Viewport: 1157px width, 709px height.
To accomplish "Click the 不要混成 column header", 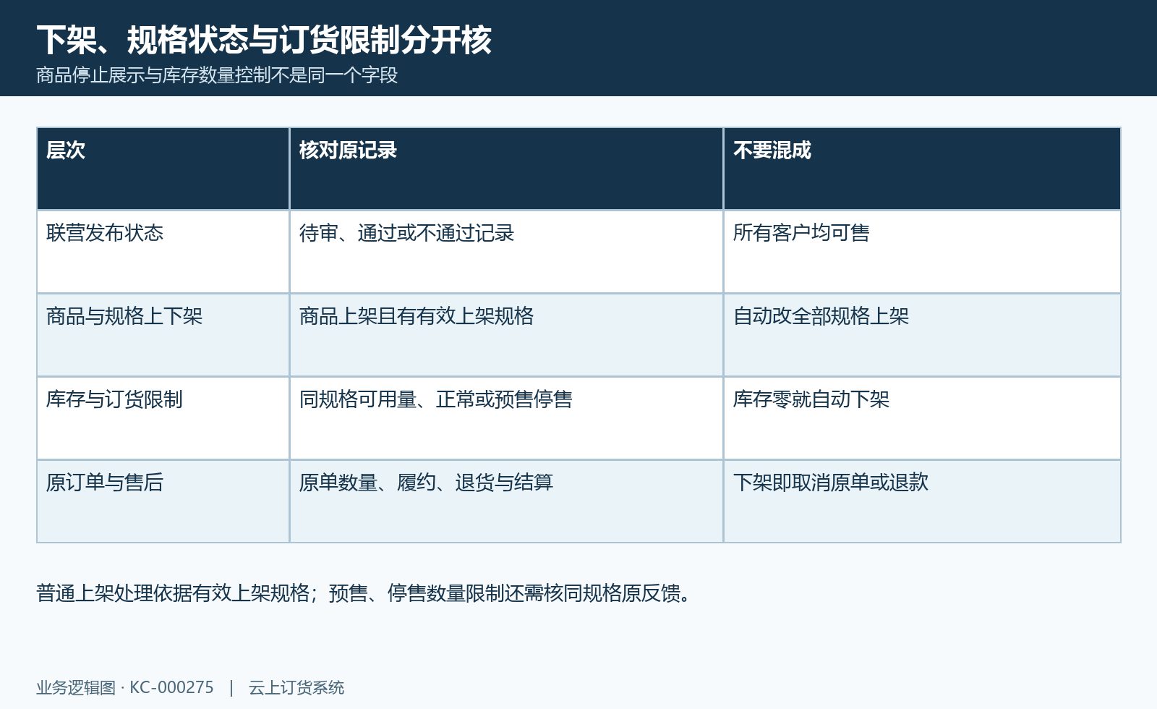I will click(x=922, y=169).
